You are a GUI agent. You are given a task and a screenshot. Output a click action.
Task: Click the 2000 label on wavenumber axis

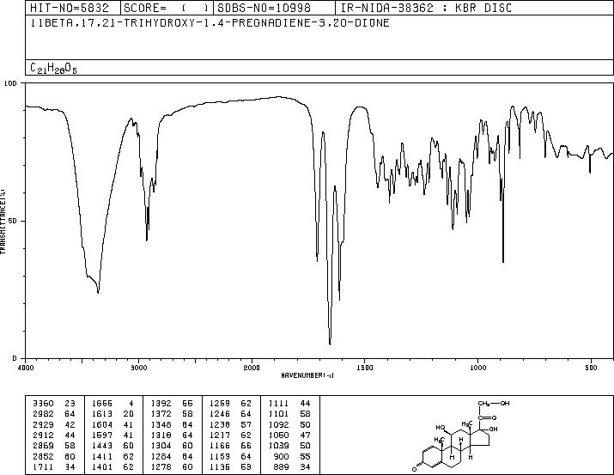pos(252,368)
